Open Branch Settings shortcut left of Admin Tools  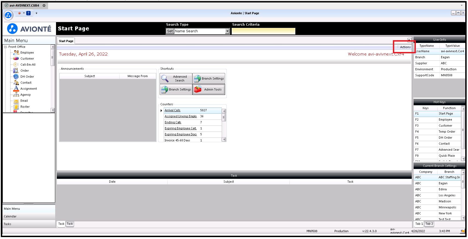176,89
